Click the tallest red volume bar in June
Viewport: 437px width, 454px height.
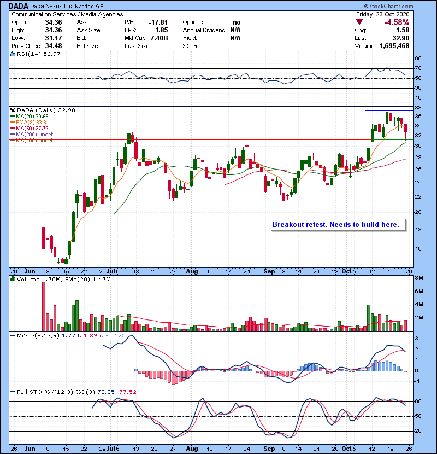click(x=44, y=307)
